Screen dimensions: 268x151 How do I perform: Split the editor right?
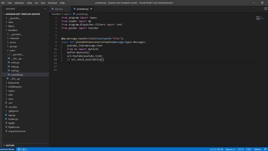[x=265, y=9]
